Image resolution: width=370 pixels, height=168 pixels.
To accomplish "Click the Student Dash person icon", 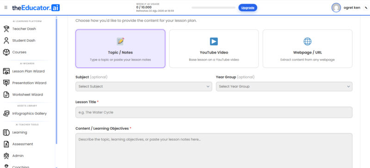I will pyautogui.click(x=6, y=41).
